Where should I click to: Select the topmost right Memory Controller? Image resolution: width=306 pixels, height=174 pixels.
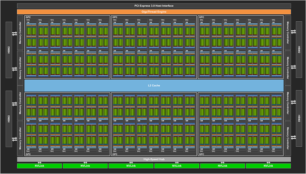(x=288, y=32)
